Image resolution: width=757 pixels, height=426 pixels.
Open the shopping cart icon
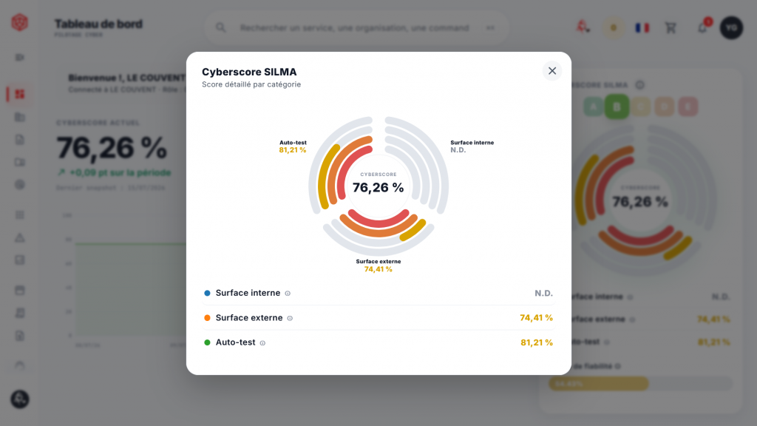671,28
